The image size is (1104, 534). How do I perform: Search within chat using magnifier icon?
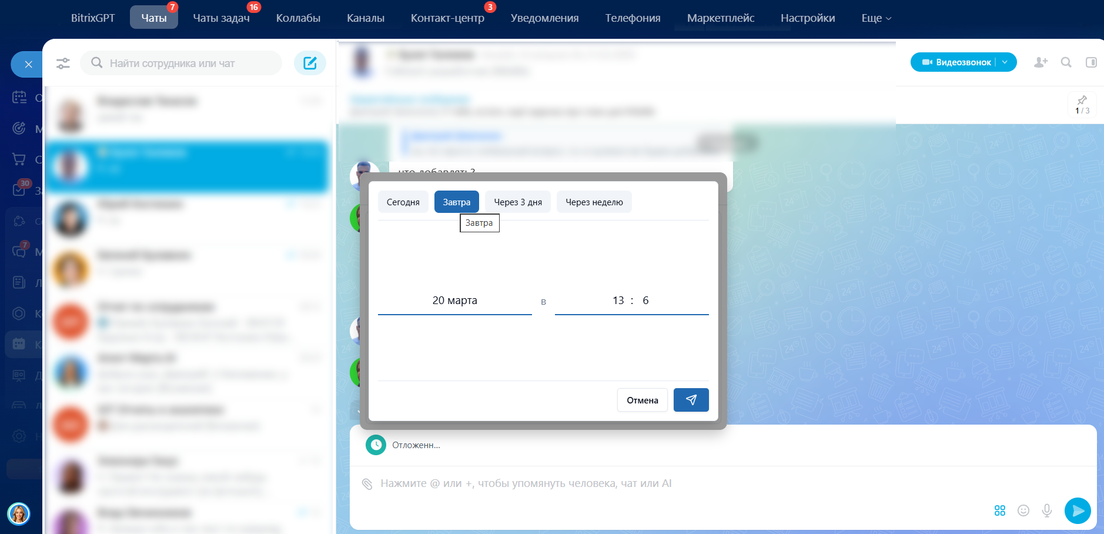[1066, 62]
